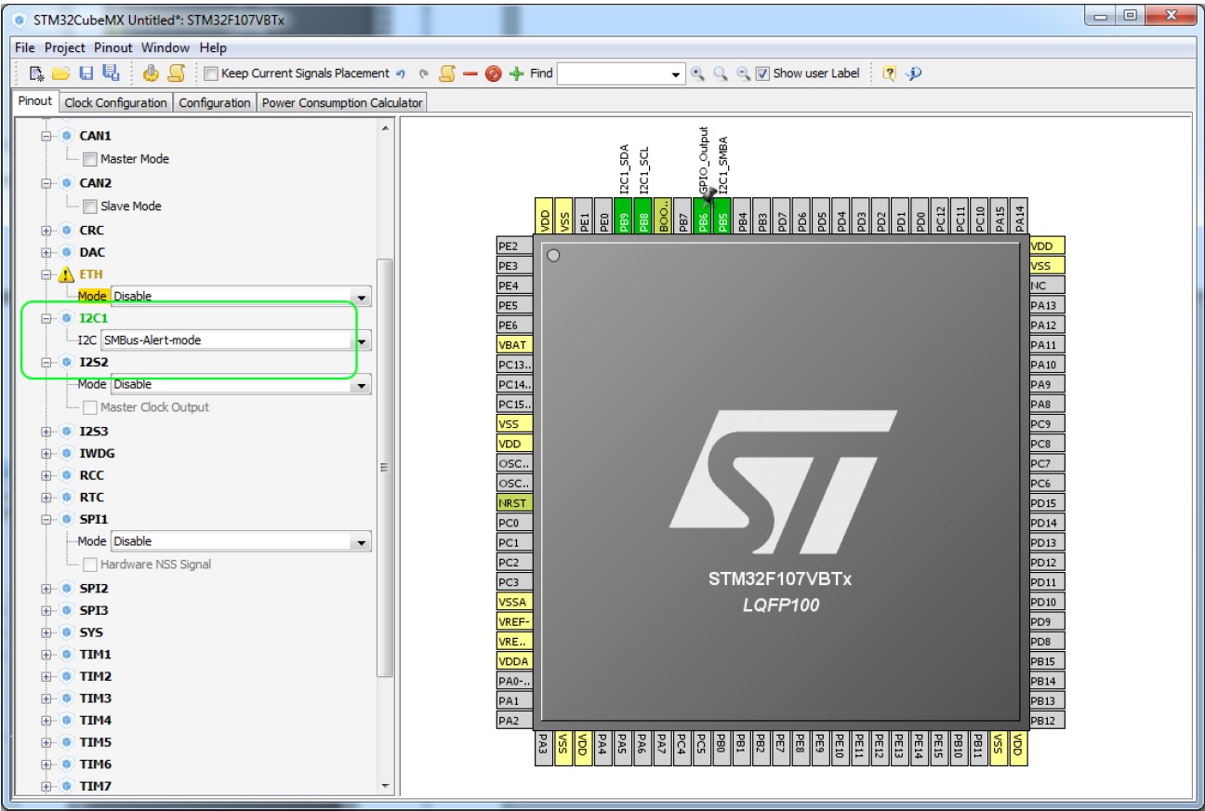Select green pin PB9 on chip
The image size is (1205, 811).
click(x=624, y=216)
